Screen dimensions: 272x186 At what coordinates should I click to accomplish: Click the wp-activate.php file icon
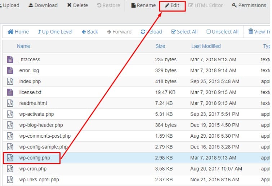10,114
